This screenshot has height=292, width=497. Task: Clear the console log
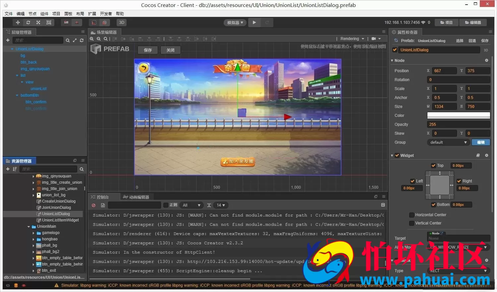(x=93, y=205)
